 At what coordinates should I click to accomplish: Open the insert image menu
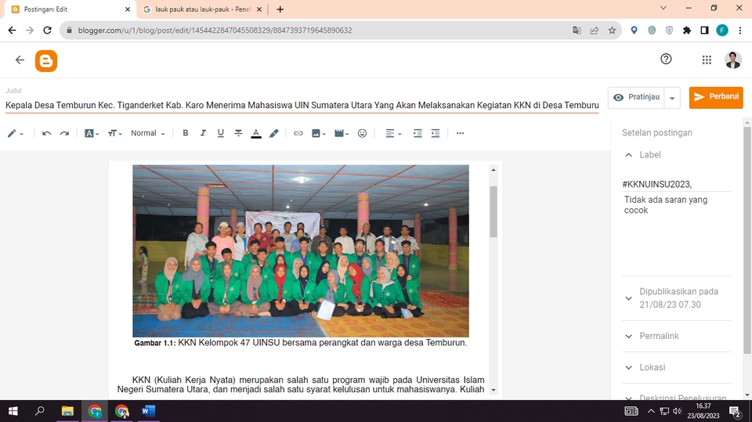point(319,133)
